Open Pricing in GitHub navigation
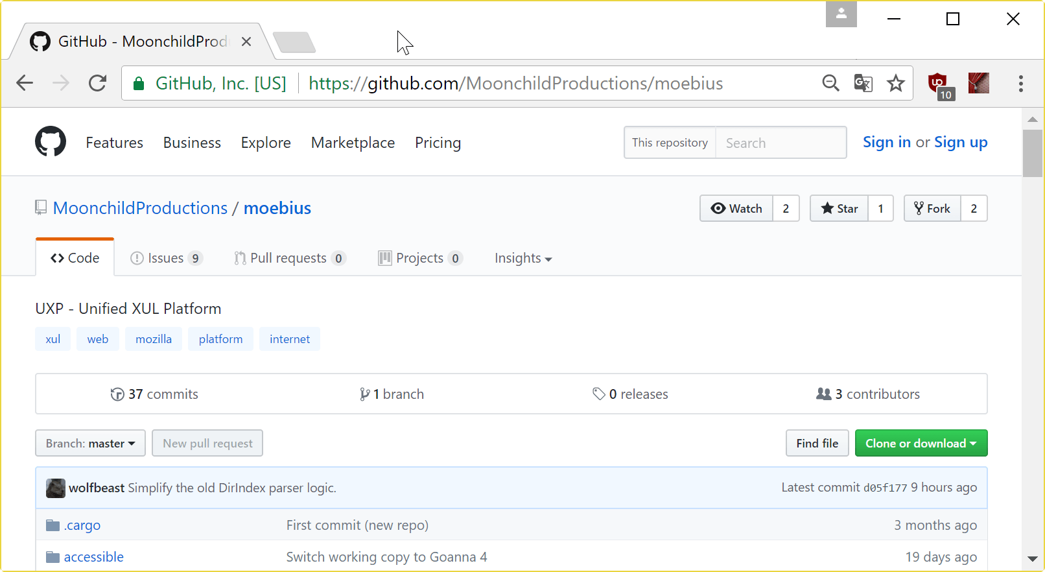This screenshot has height=572, width=1045. point(438,143)
